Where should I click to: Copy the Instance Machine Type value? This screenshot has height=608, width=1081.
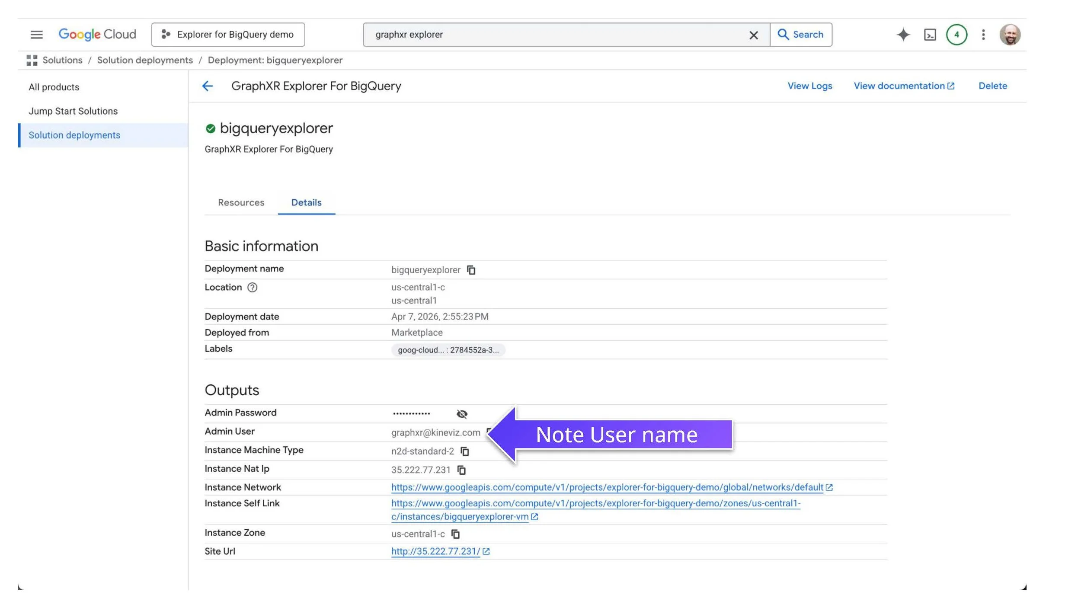coord(465,451)
